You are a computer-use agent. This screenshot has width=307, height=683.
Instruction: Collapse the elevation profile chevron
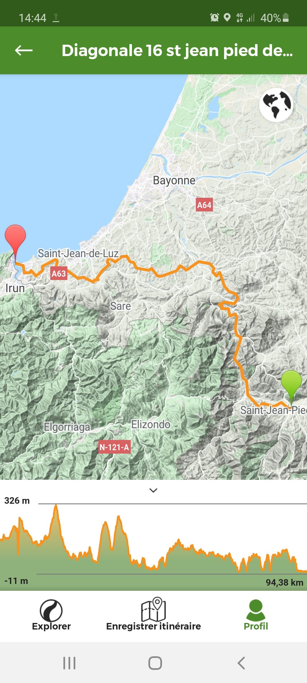pyautogui.click(x=153, y=490)
